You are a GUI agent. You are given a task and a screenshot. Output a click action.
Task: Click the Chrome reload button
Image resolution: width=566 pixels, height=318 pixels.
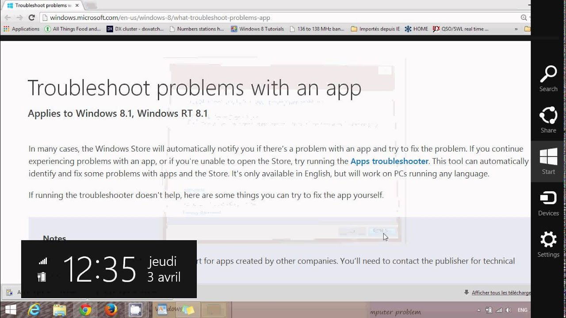click(31, 18)
